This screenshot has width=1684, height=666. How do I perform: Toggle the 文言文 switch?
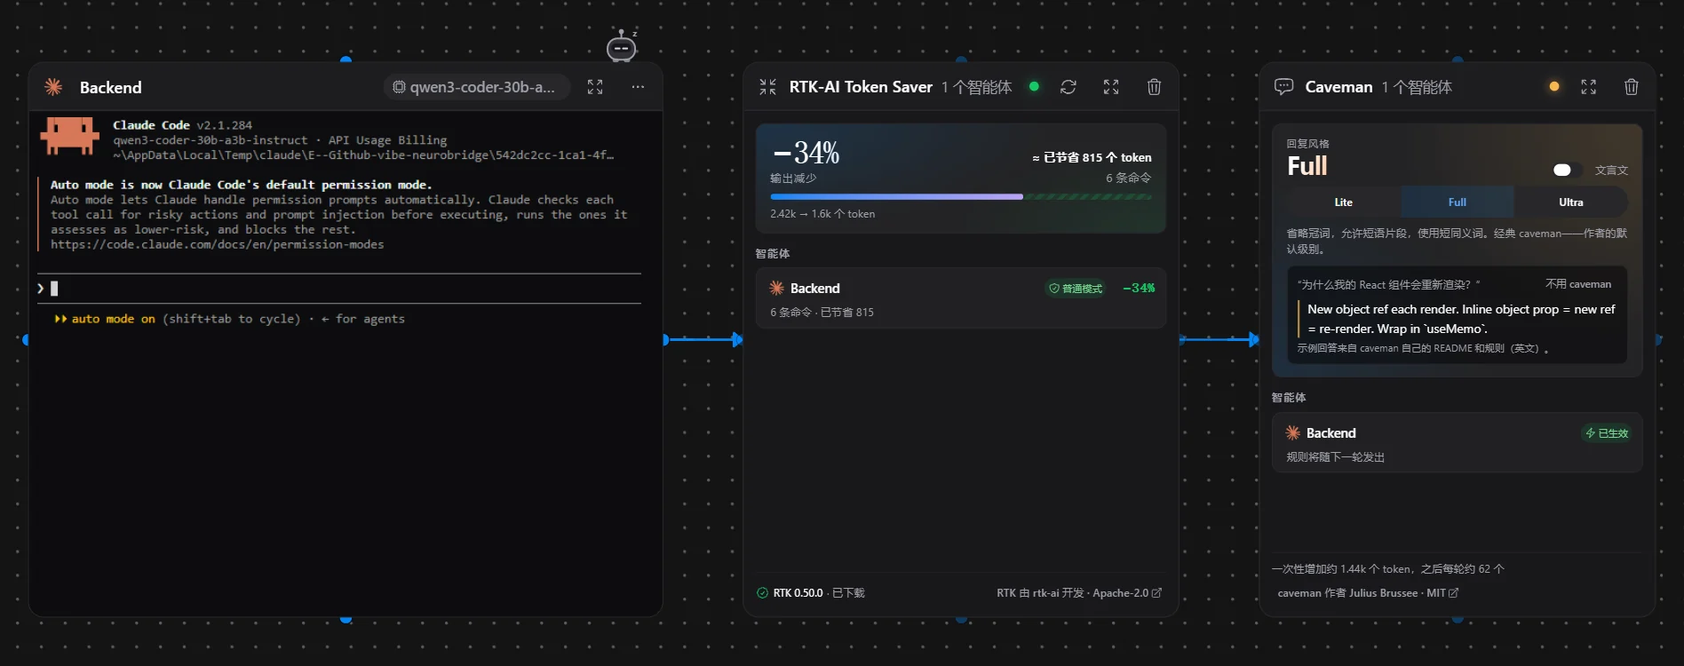coord(1566,170)
